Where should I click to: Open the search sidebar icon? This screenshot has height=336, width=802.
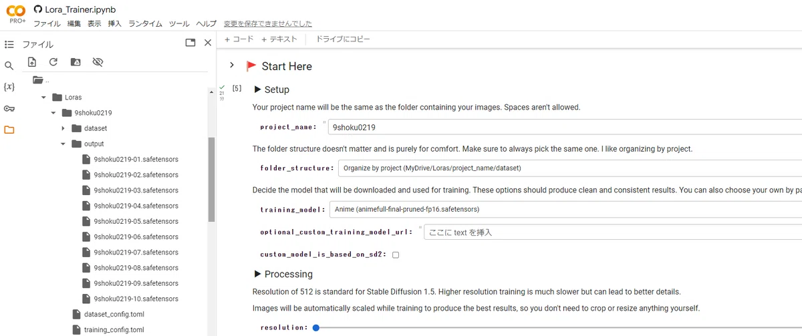point(9,65)
